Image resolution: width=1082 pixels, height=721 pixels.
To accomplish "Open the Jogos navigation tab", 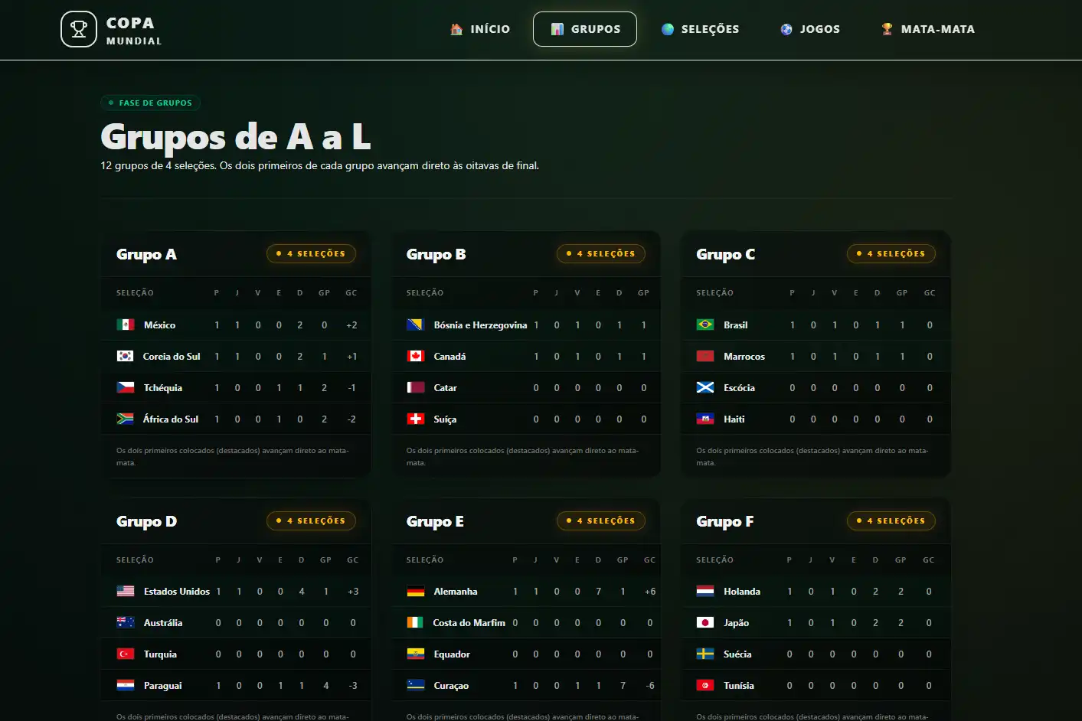I will click(810, 29).
